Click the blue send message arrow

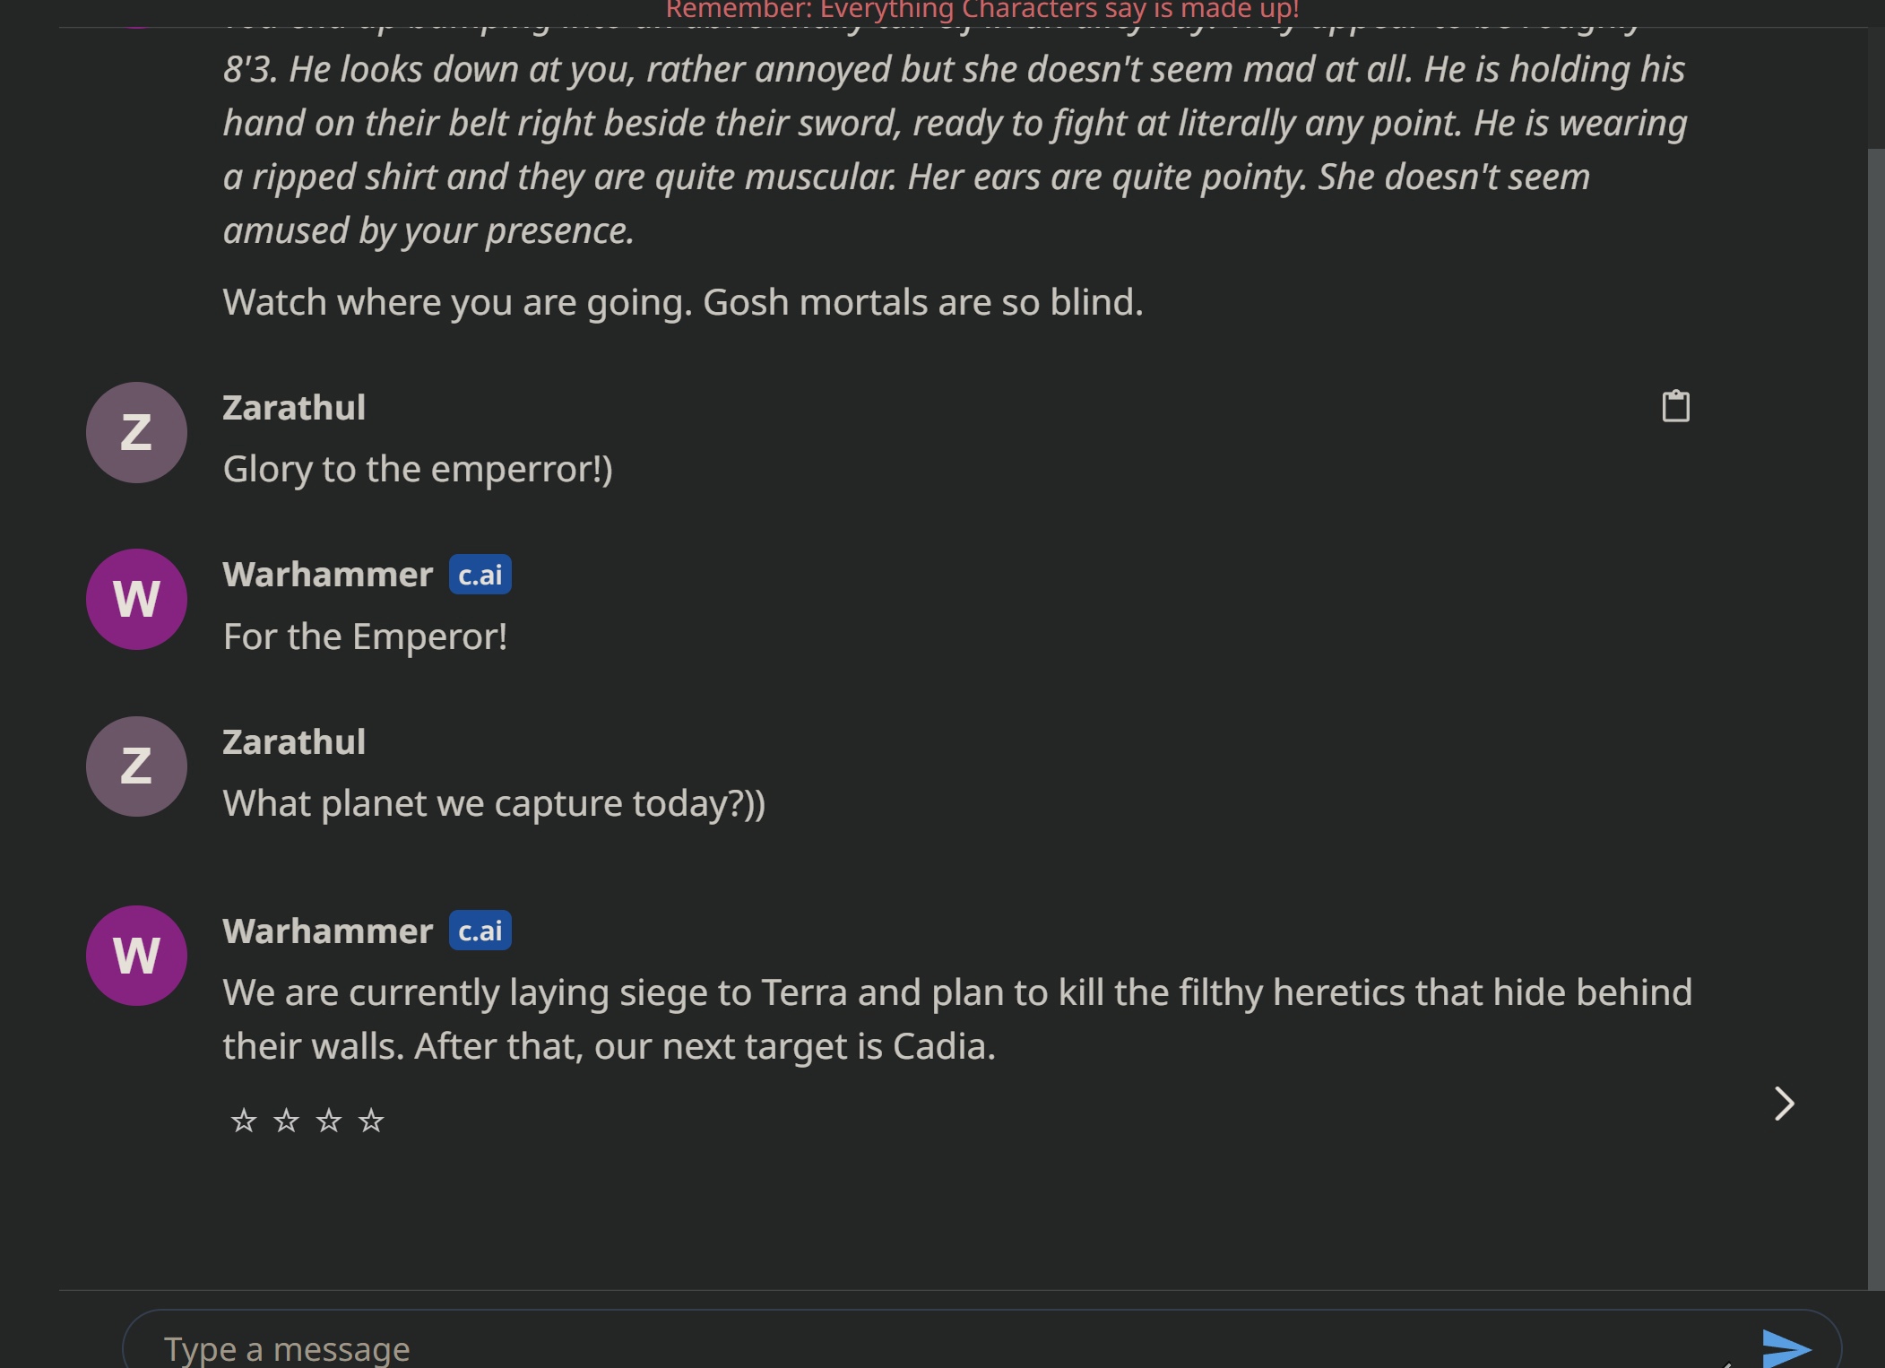click(x=1786, y=1348)
